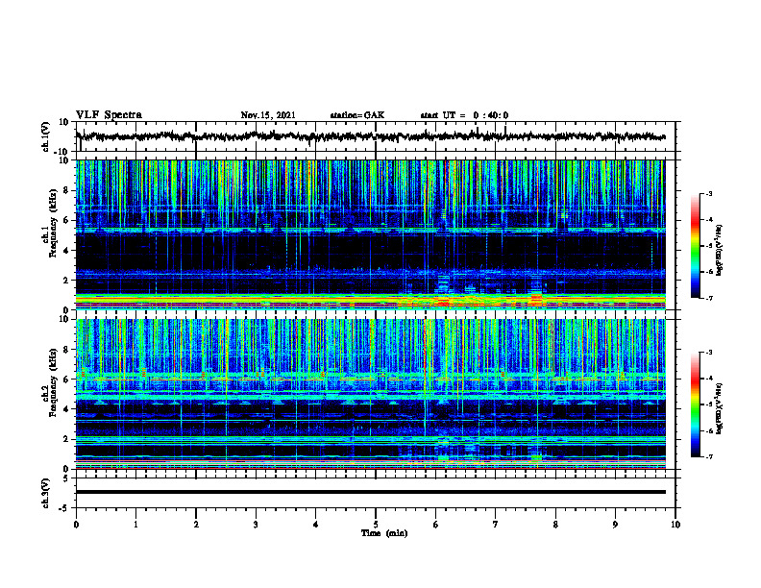This screenshot has width=761, height=588.
Task: Click the ch.1 color scale bar
Action: pos(695,246)
